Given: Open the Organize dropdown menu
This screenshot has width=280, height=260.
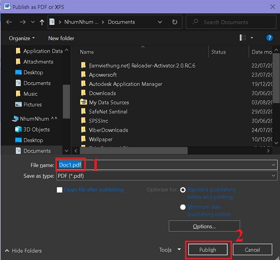Looking at the screenshot, I should pyautogui.click(x=22, y=38).
